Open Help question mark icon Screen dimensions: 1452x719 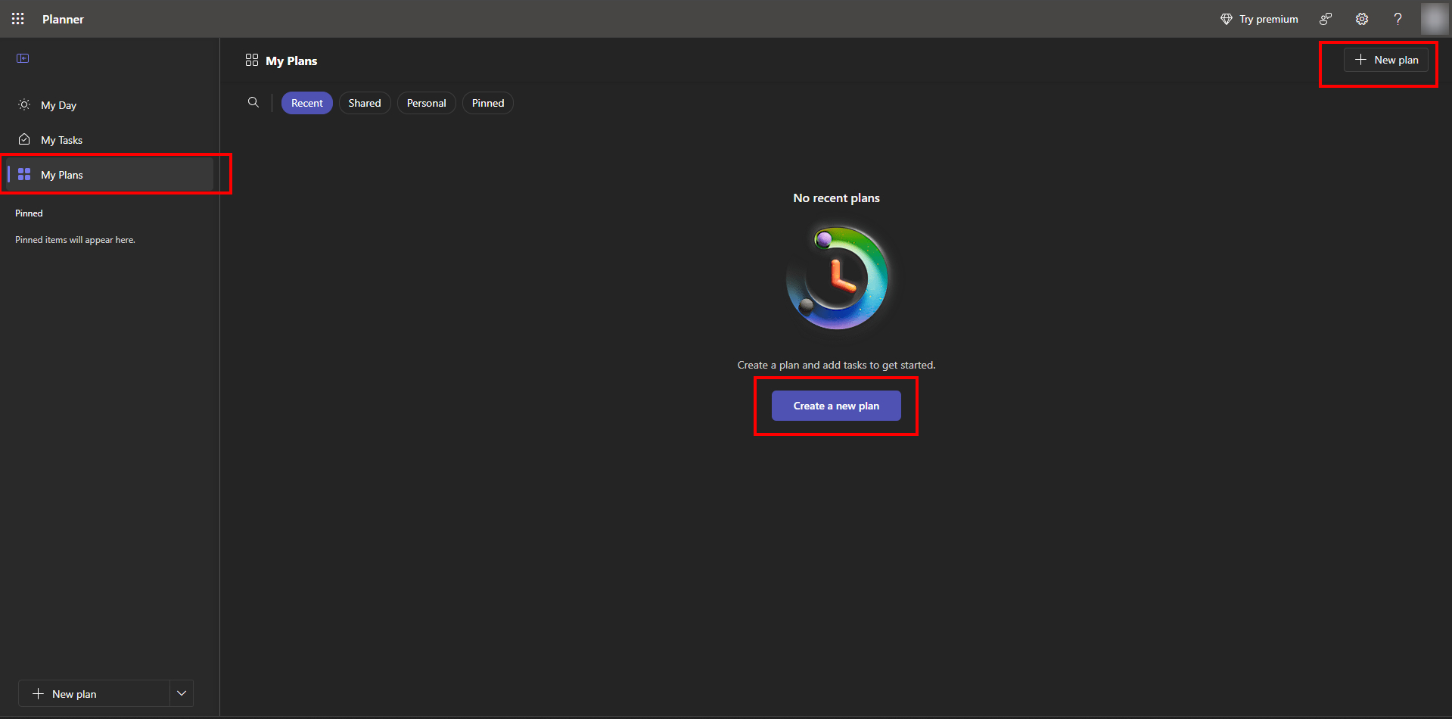tap(1398, 19)
